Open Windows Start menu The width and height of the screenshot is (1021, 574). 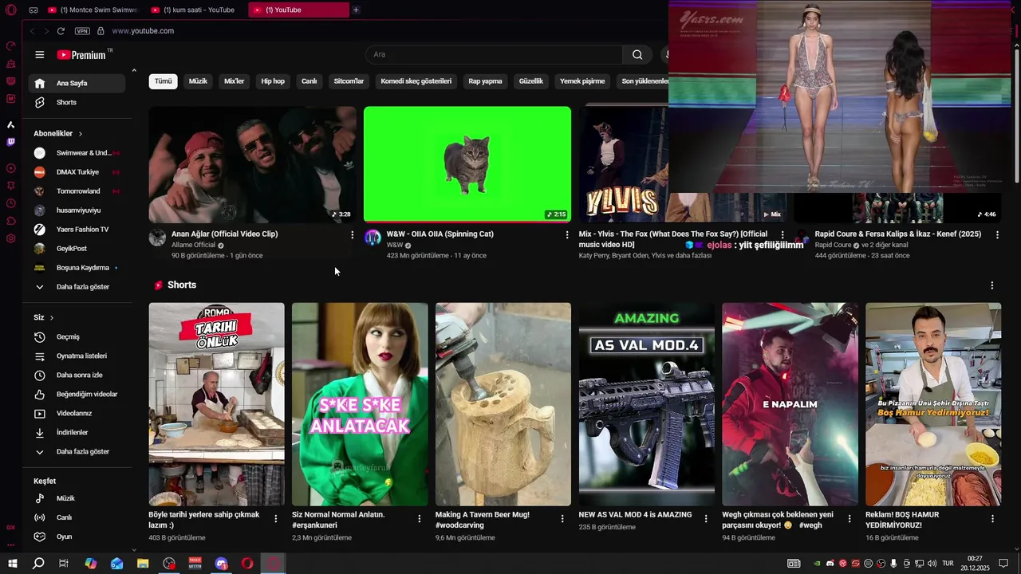[x=12, y=564]
